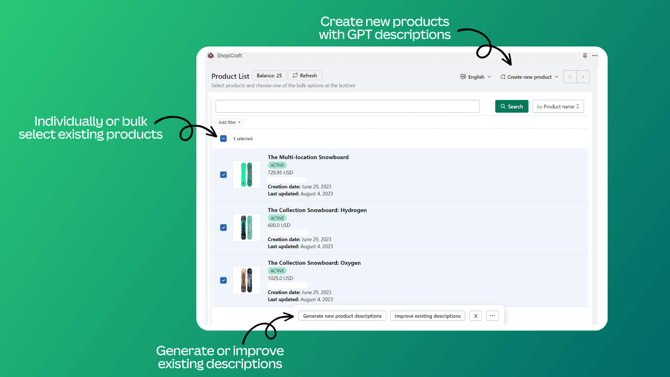Image resolution: width=670 pixels, height=377 pixels.
Task: Uncheck The Multi-location Snowboard product
Action: [224, 174]
